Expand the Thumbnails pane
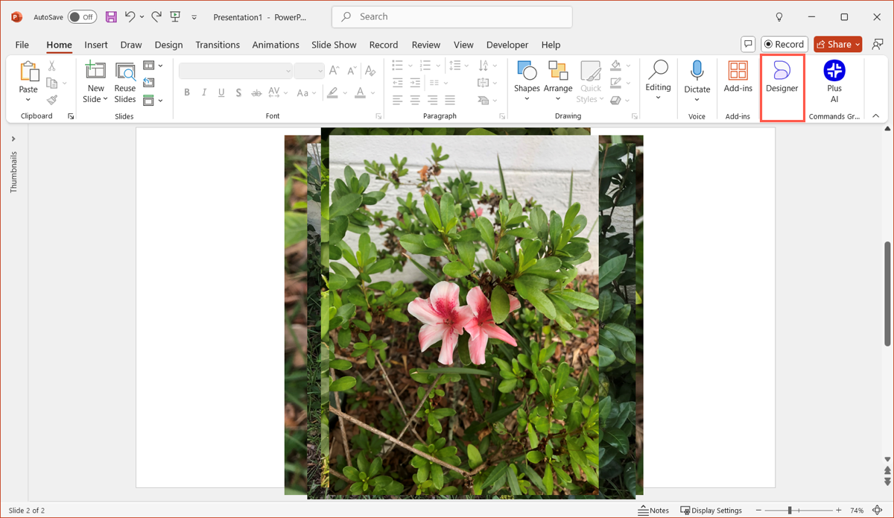The width and height of the screenshot is (894, 518). (x=13, y=139)
